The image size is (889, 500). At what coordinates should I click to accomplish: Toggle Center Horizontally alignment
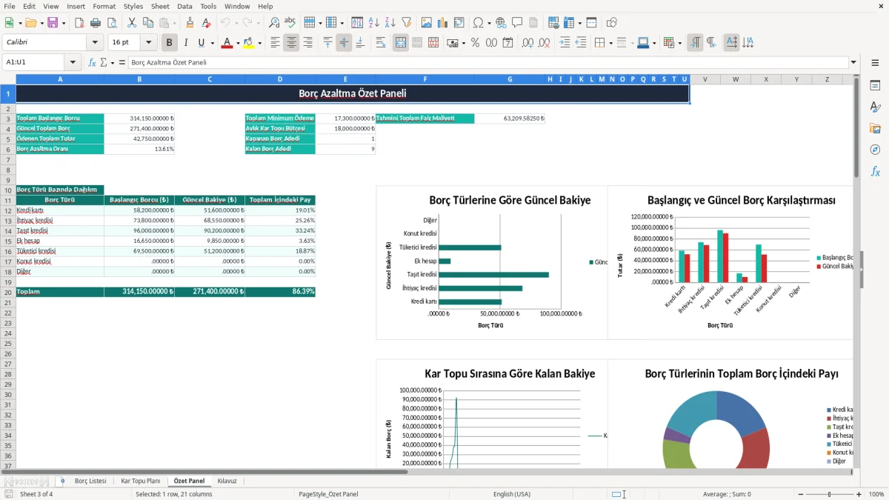tap(292, 43)
